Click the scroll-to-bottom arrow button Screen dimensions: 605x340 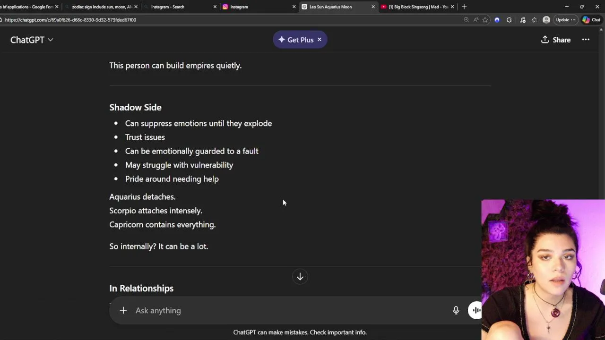coord(300,277)
